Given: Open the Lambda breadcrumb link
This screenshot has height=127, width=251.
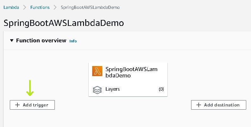Looking at the screenshot, I should pos(11,7).
